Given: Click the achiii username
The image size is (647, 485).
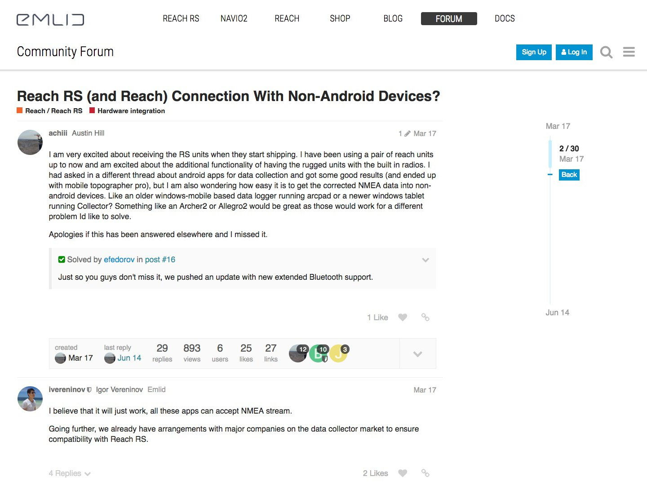Looking at the screenshot, I should (x=58, y=133).
